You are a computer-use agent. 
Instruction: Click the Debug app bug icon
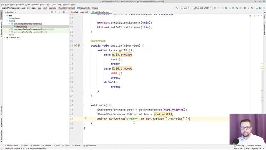[x=226, y=8]
